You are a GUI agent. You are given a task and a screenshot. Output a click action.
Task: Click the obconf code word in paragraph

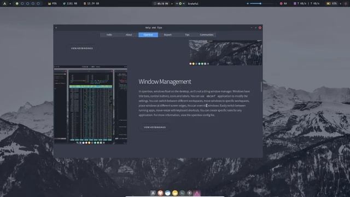coord(211,96)
